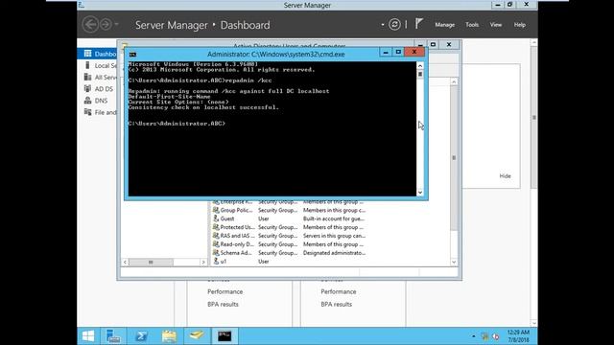Click the tree pane horizontal scroll thumb

point(151,262)
